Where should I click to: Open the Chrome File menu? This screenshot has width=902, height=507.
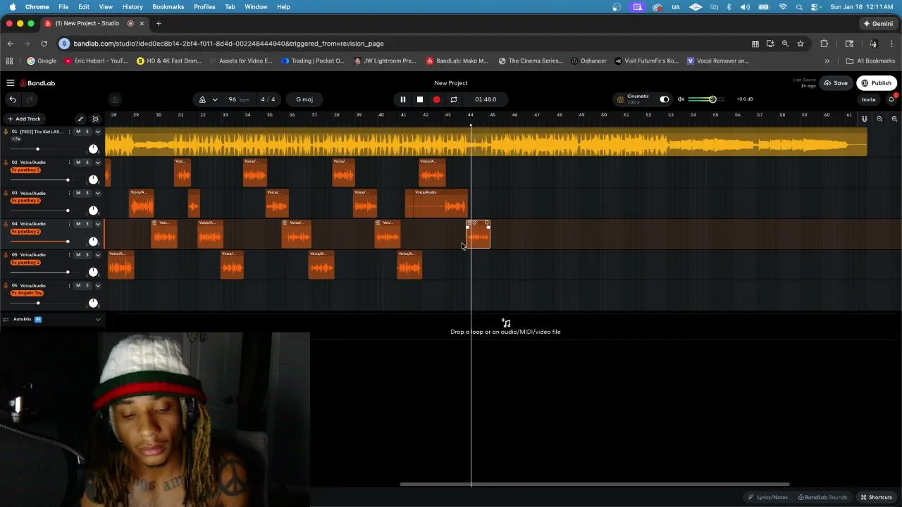(63, 6)
